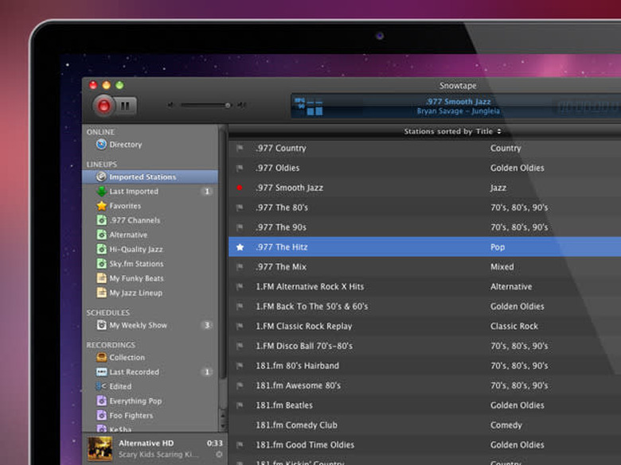Click the high volume speaker icon

click(x=241, y=105)
